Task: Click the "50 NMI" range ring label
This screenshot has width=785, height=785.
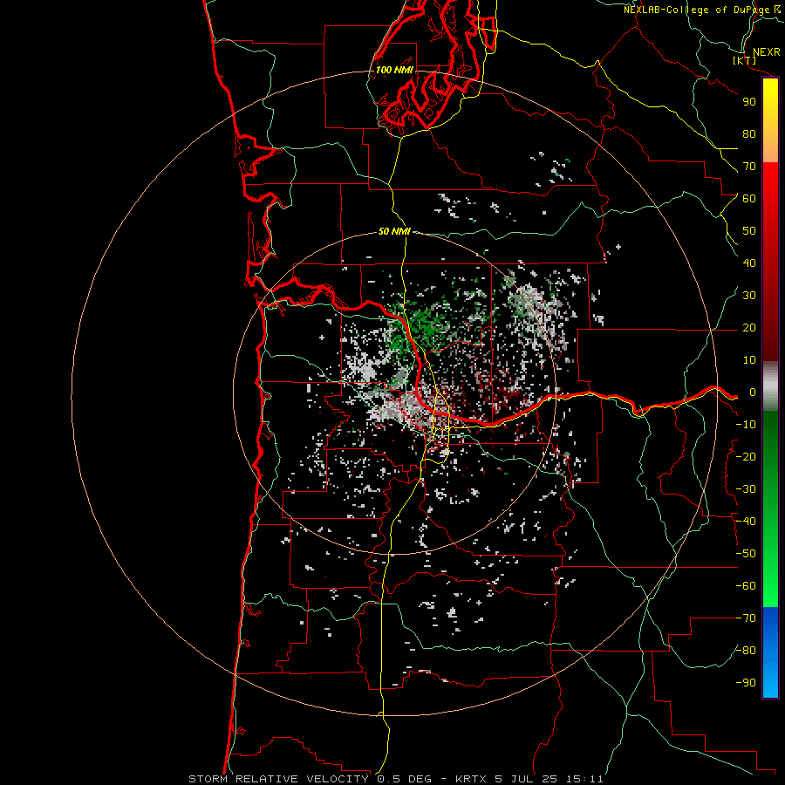Action: [394, 231]
